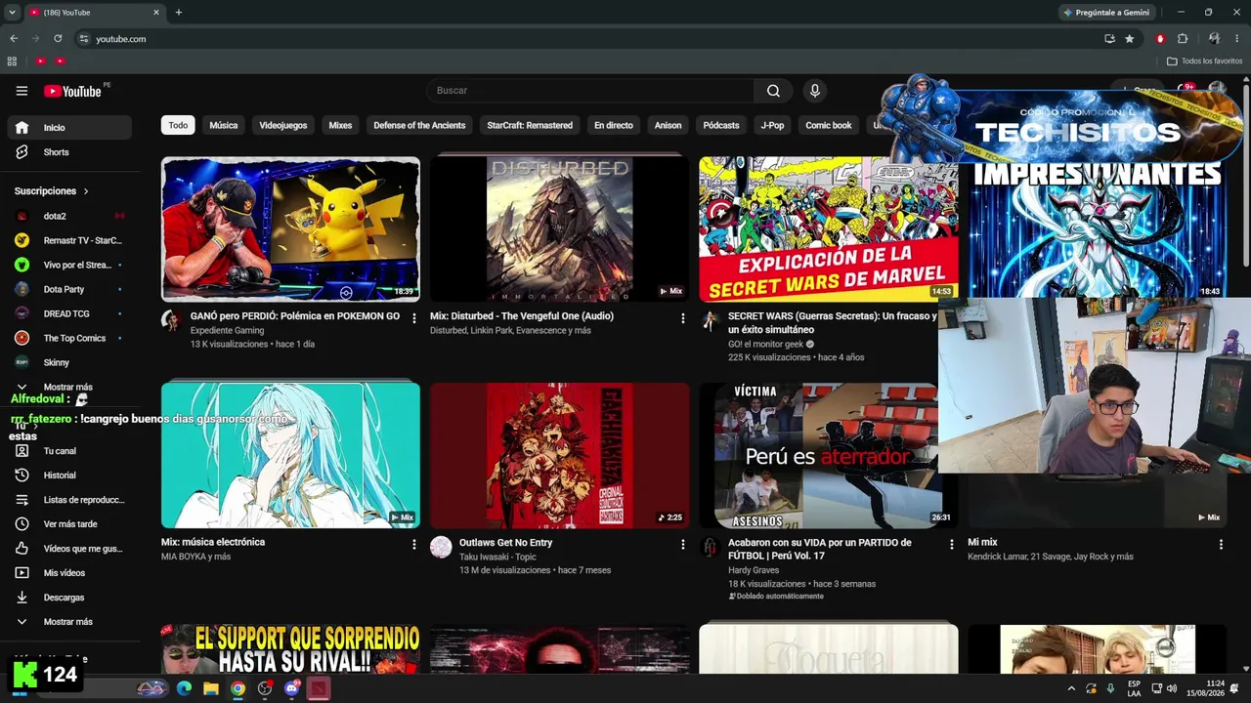Viewport: 1251px width, 703px height.
Task: Open Tu canal in the sidebar
Action: [68, 451]
